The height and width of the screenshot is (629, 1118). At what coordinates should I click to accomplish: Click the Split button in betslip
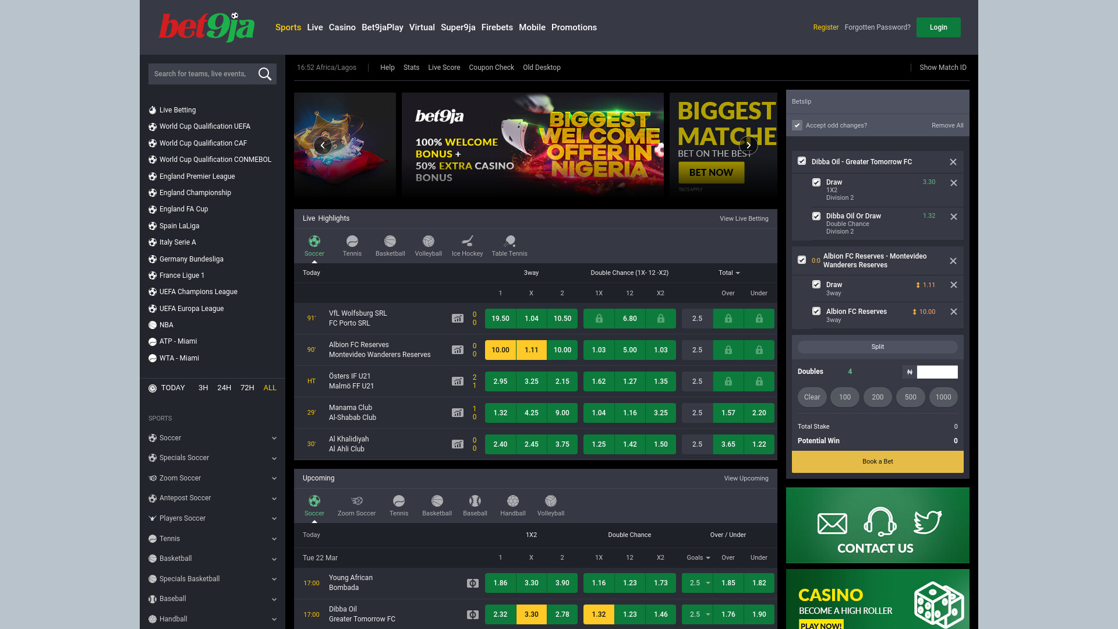click(x=878, y=347)
